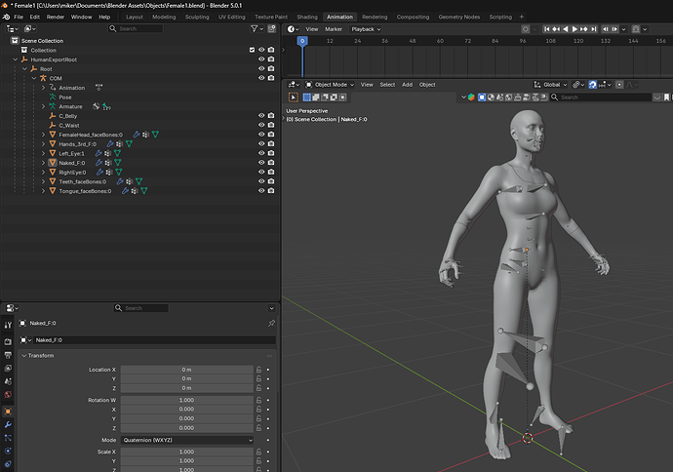Play animation in reverse

pos(566,29)
